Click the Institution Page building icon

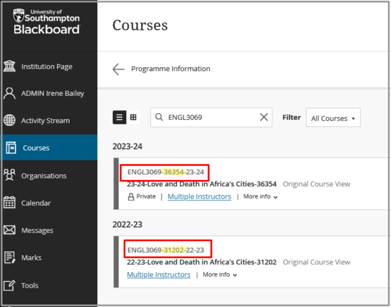click(x=9, y=66)
